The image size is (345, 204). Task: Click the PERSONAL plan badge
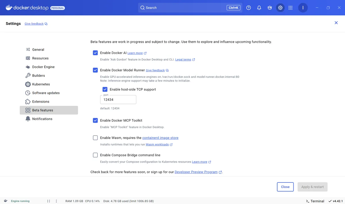tap(57, 8)
